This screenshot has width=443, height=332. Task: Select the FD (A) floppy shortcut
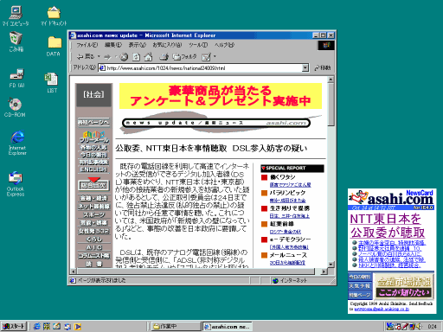click(16, 78)
